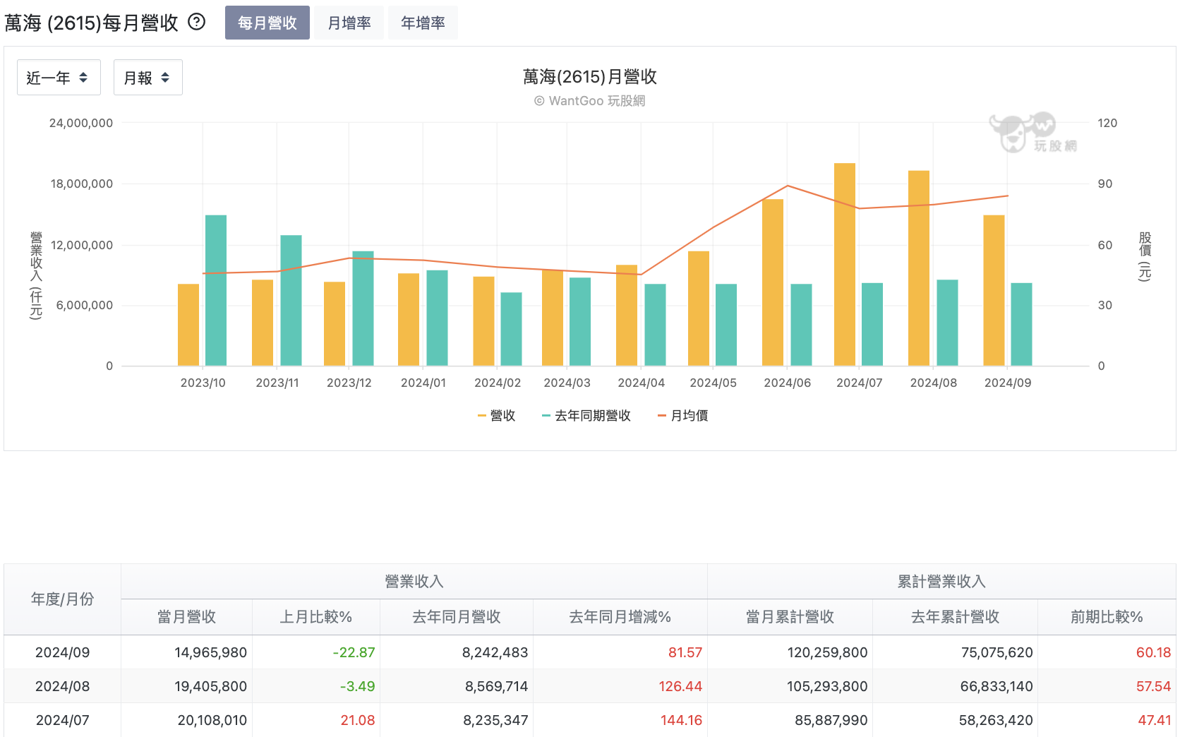Click the 當月累計營收 column header
This screenshot has width=1180, height=737.
pyautogui.click(x=790, y=617)
